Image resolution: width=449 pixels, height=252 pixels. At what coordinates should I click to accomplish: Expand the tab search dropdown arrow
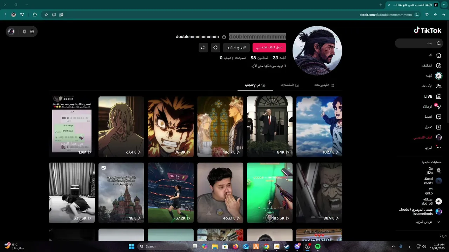(444, 5)
